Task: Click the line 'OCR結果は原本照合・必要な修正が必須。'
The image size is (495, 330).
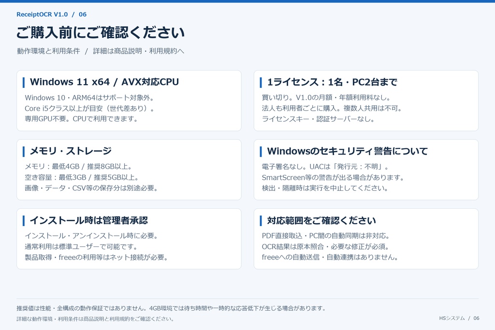Action: point(325,246)
